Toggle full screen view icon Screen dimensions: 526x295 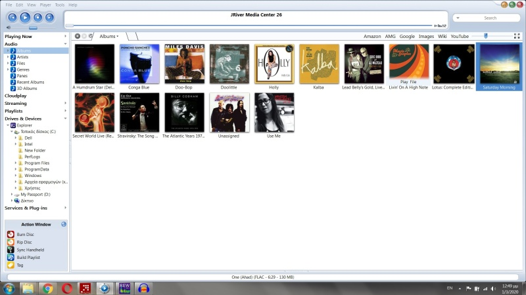coord(517,36)
